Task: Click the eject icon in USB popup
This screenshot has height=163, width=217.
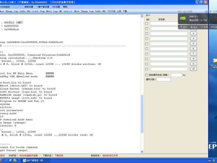Action: (194, 27)
